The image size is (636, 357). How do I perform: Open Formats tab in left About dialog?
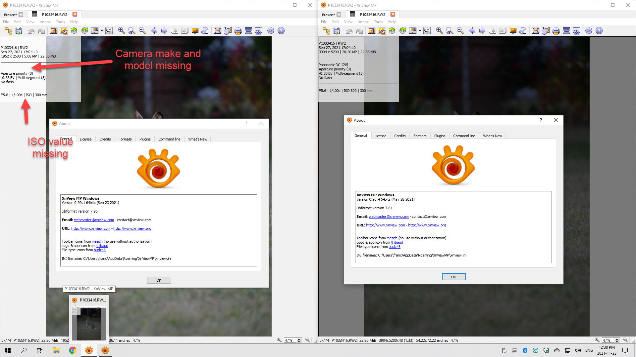point(125,139)
